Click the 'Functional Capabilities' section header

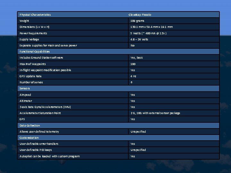(35, 52)
